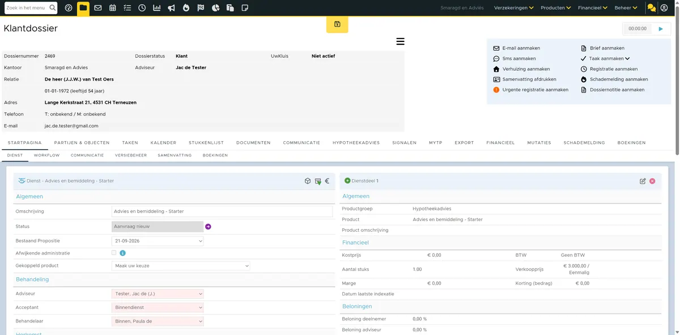Click E-mail aanmaken link
This screenshot has height=335, width=680.
[x=521, y=48]
